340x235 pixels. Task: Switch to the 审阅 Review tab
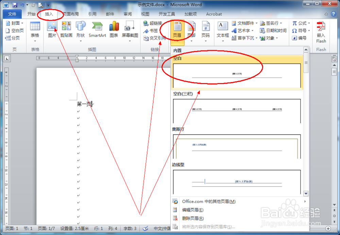click(128, 14)
